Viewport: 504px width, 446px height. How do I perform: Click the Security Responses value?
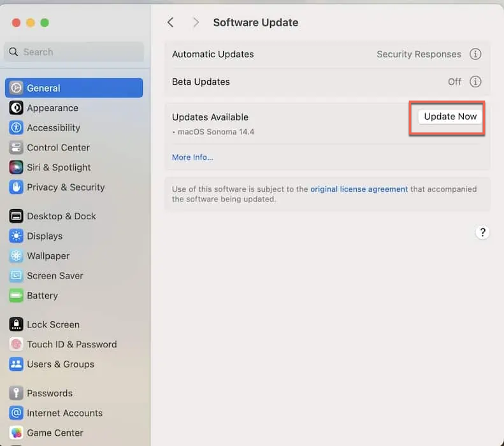coord(419,54)
